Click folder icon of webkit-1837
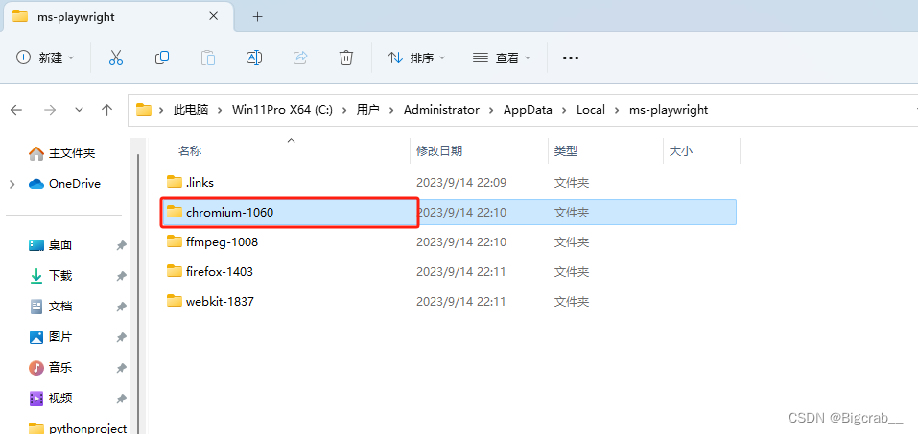The height and width of the screenshot is (434, 918). pyautogui.click(x=175, y=301)
